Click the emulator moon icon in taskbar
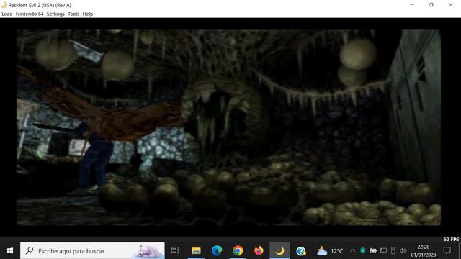The height and width of the screenshot is (259, 461). point(279,251)
